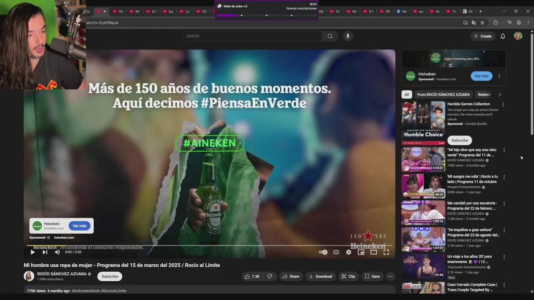Open the #RocíoAlLímite hashtag link
This screenshot has height=300, width=534.
(113, 291)
